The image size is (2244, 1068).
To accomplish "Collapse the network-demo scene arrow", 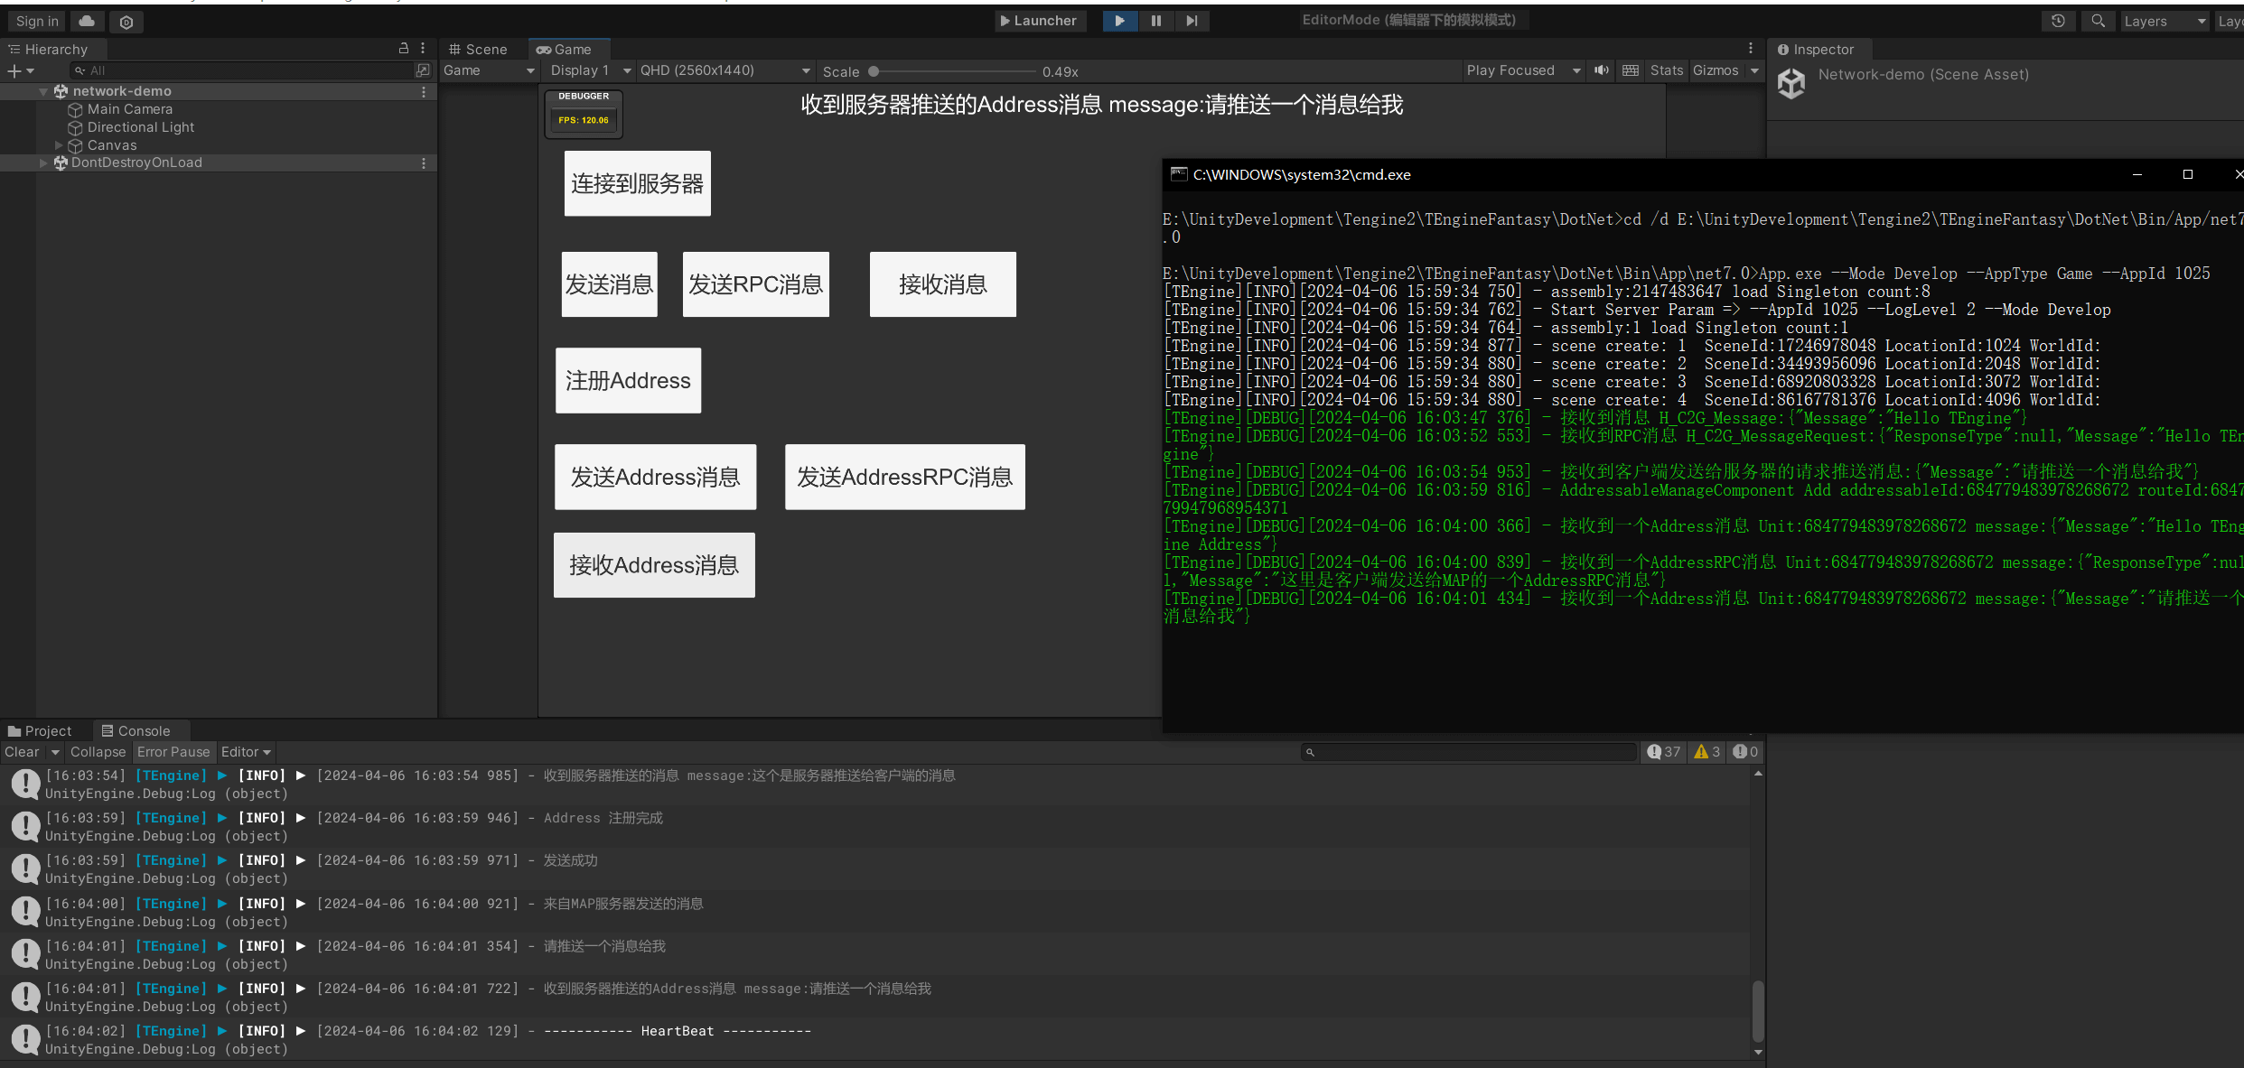I will 43,91.
